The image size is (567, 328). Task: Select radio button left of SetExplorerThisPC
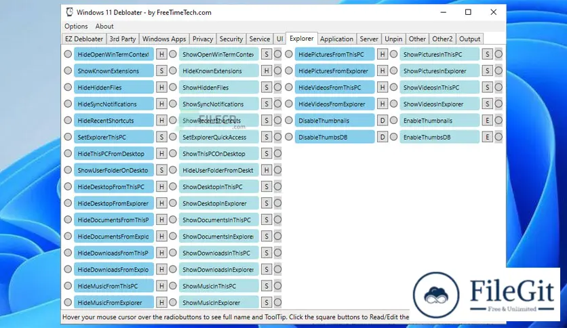click(68, 137)
